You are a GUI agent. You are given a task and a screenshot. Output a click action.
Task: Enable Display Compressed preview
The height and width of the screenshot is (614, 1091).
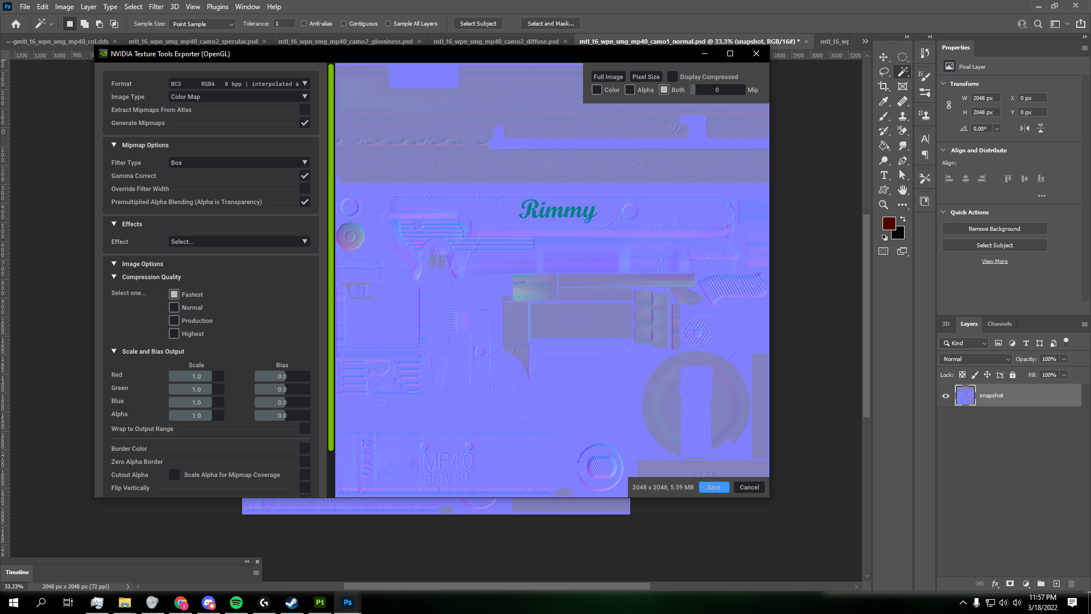point(672,77)
